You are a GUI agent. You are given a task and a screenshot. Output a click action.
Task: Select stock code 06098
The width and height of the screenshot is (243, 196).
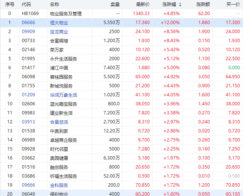click(x=28, y=77)
